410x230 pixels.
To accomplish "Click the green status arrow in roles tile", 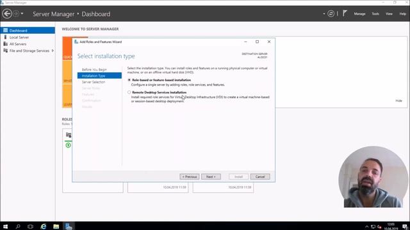I will click(69, 145).
